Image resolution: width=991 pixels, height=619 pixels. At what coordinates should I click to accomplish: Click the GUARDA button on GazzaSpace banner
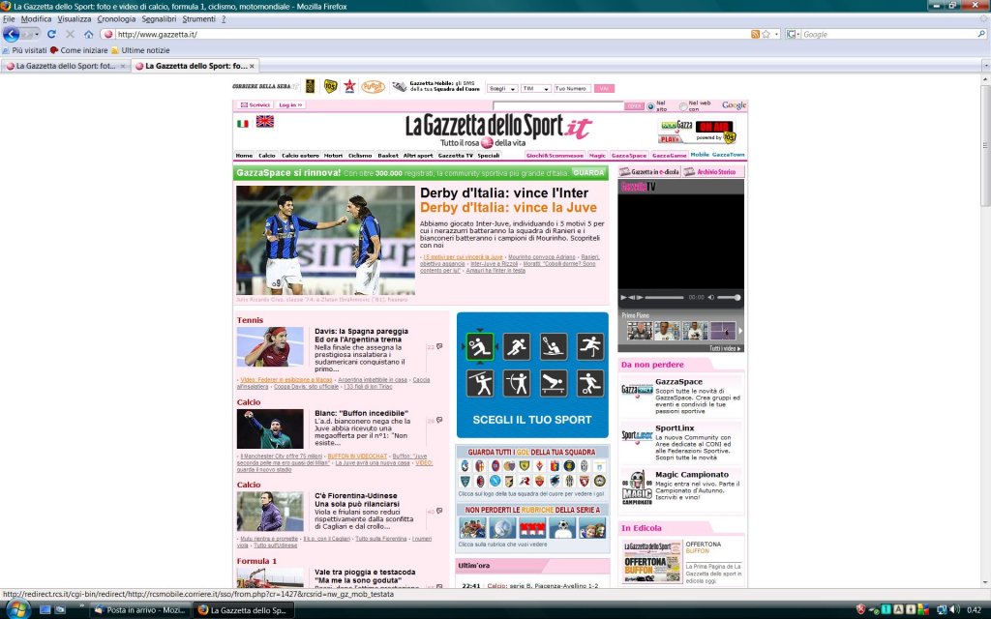588,172
